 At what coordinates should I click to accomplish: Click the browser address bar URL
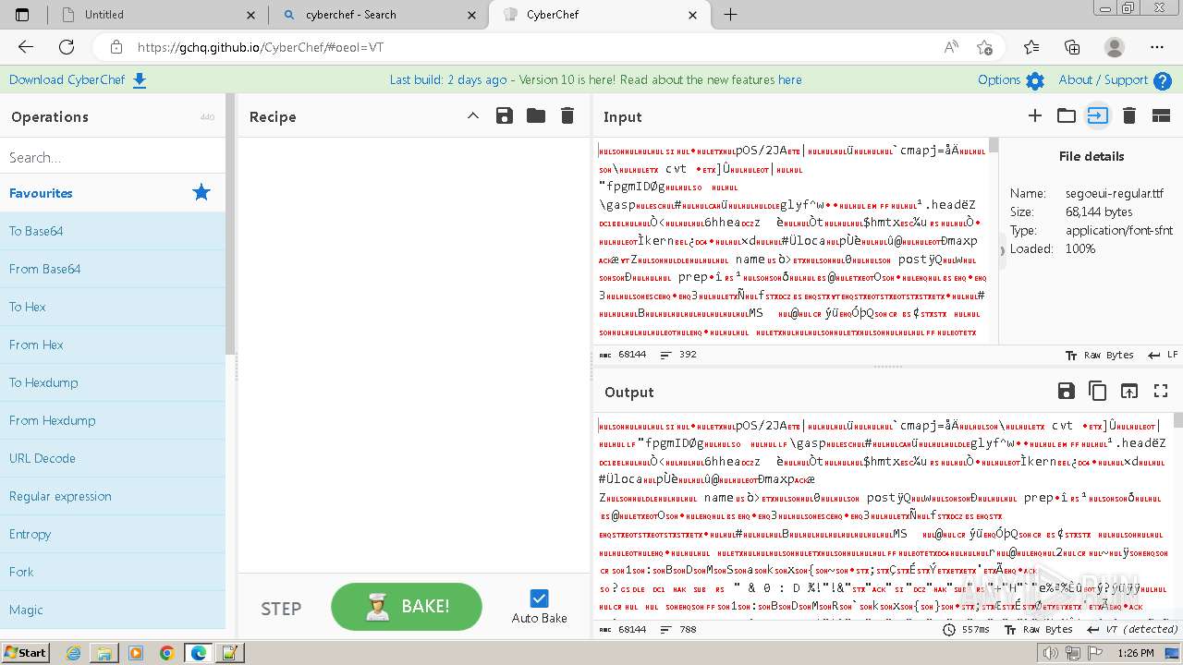[261, 47]
